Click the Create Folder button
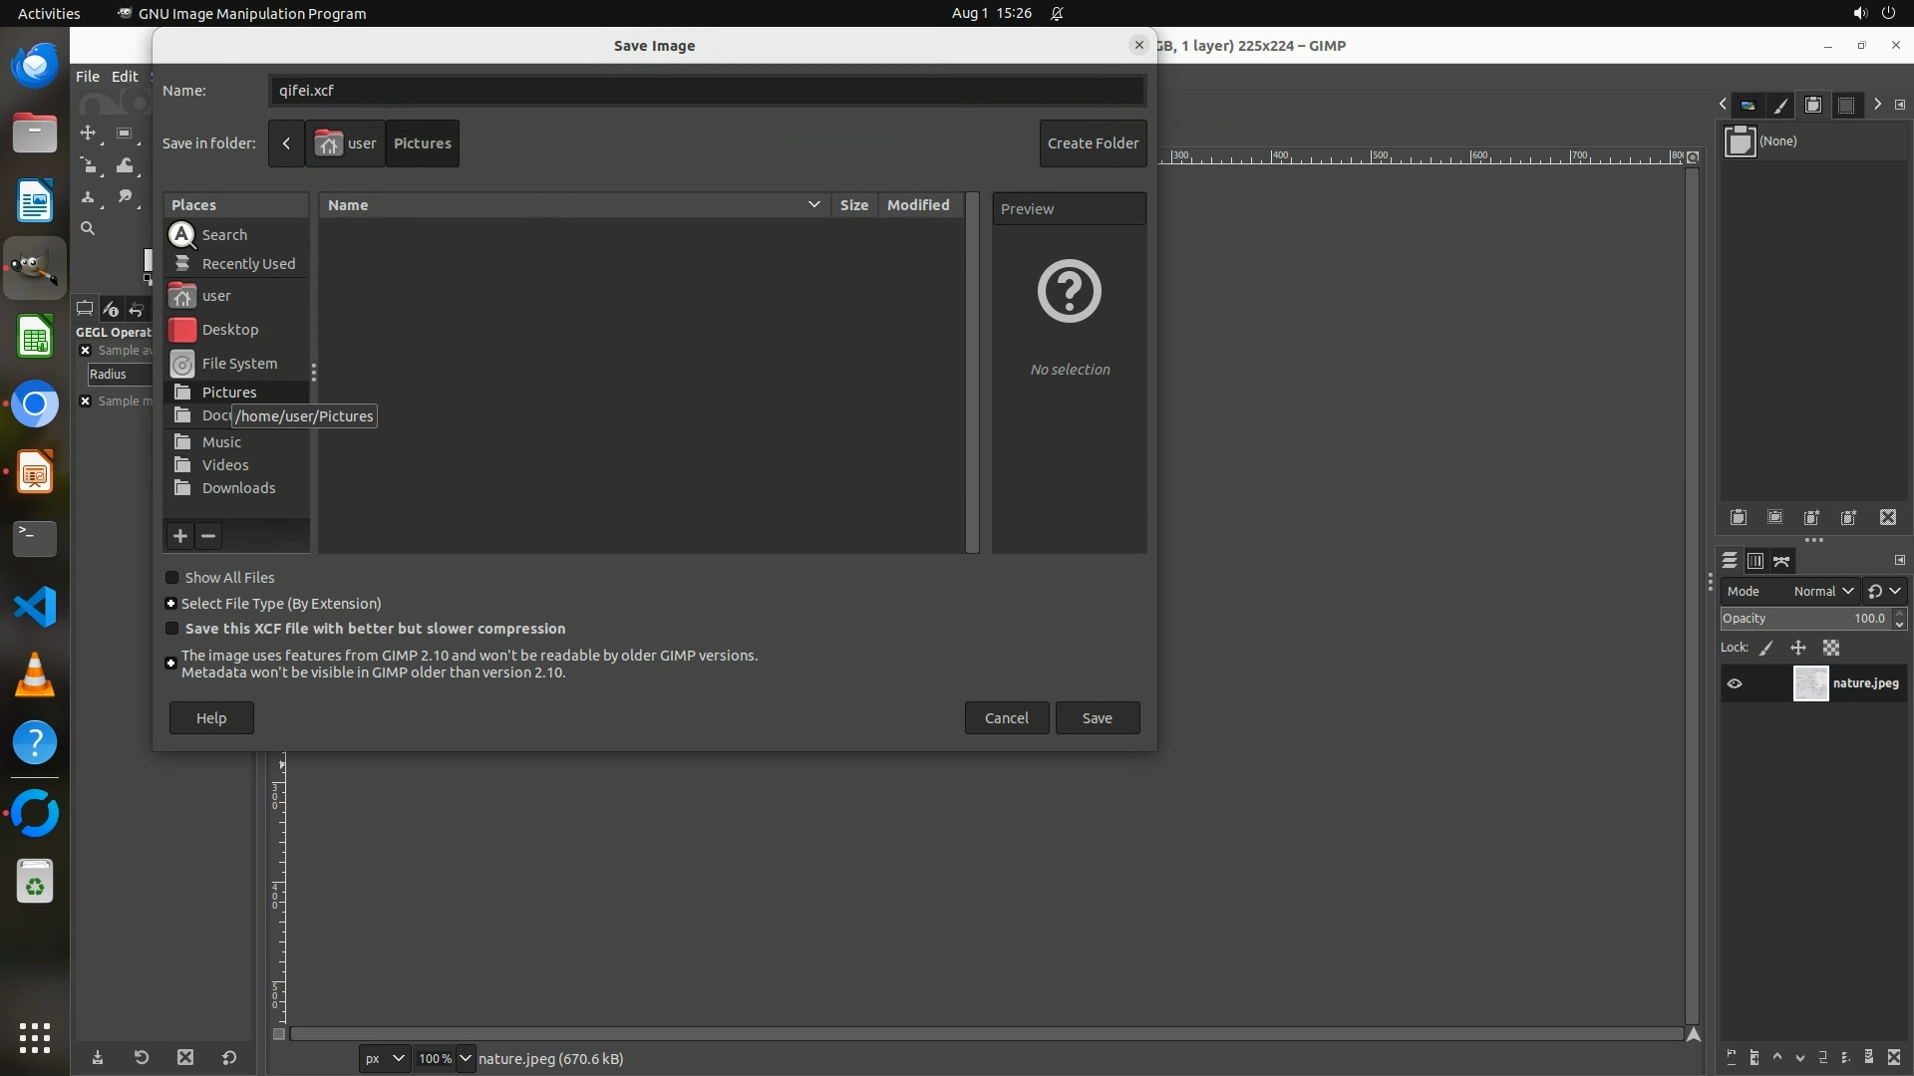 pos(1093,143)
